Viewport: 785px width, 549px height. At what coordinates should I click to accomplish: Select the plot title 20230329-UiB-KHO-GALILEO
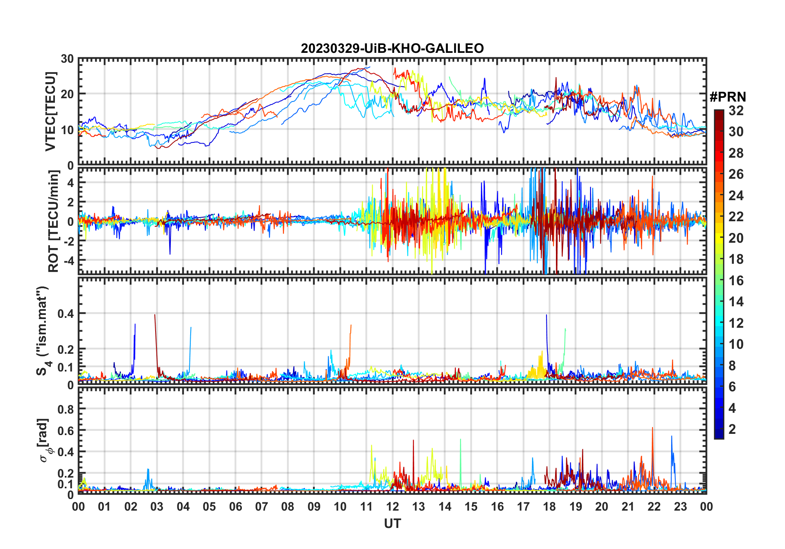(392, 48)
